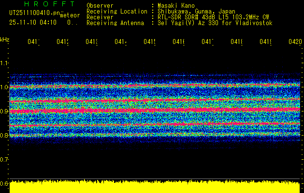Click the 1.0 kHz frequency label
The width and height of the screenshot is (304, 193).
pos(5,87)
